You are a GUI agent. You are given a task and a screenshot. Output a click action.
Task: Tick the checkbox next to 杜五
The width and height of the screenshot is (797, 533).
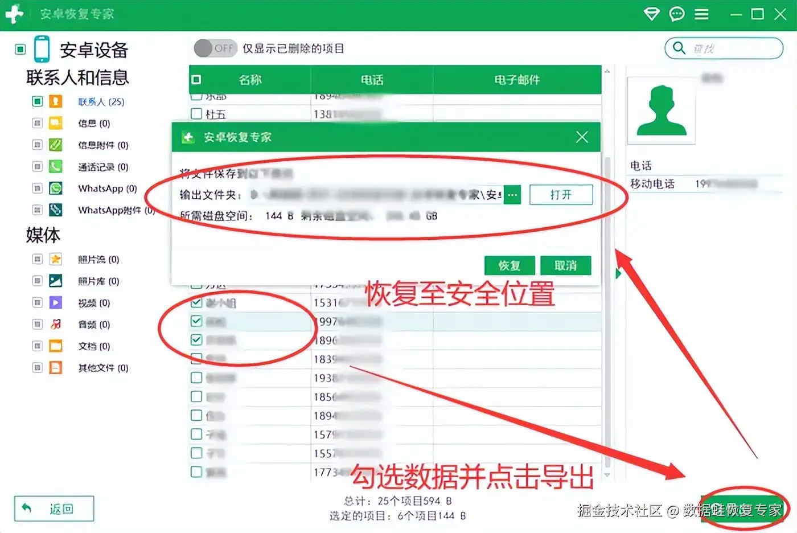click(196, 114)
